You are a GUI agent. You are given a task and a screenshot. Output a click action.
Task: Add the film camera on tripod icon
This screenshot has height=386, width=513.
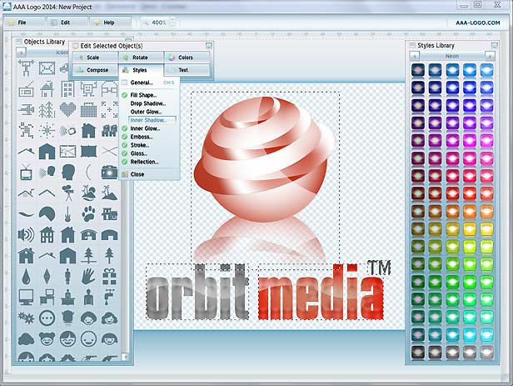[68, 193]
